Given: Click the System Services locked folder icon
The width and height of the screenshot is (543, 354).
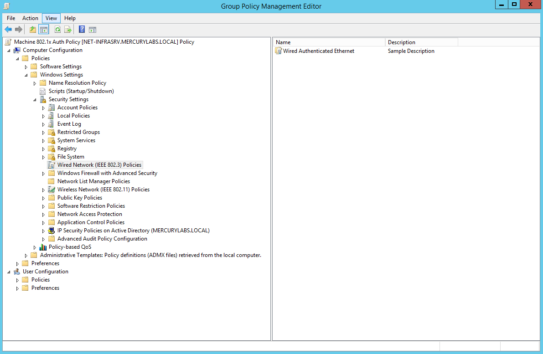Looking at the screenshot, I should coord(51,140).
